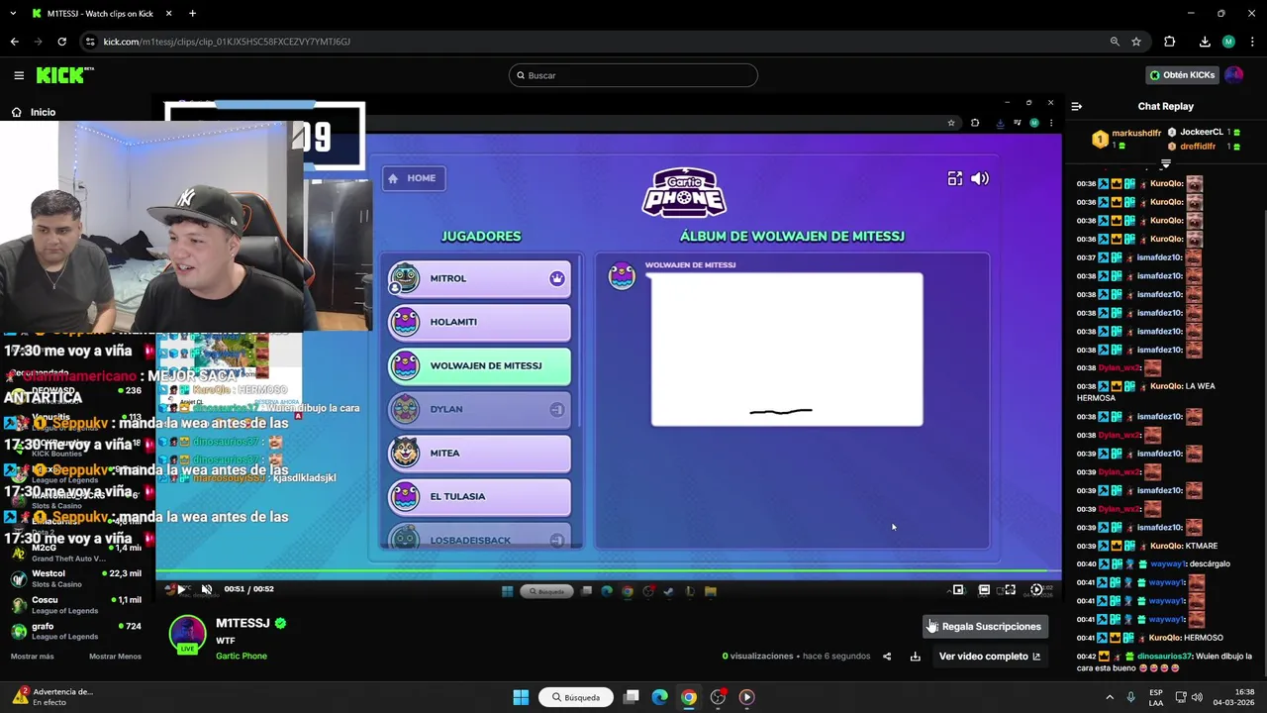The width and height of the screenshot is (1267, 713).
Task: Open the Gartic Phone category link
Action: click(x=242, y=656)
